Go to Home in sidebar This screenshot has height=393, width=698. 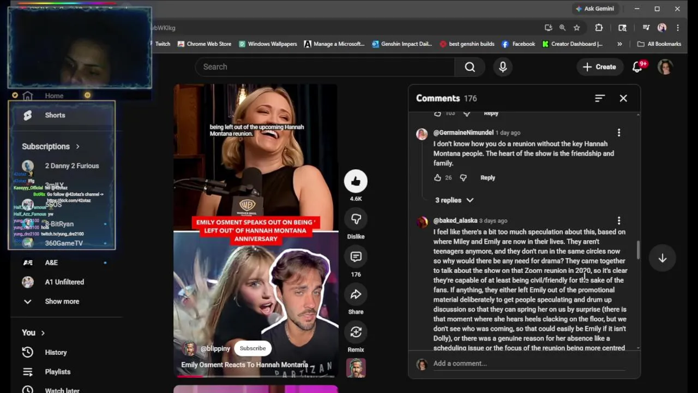(x=54, y=96)
